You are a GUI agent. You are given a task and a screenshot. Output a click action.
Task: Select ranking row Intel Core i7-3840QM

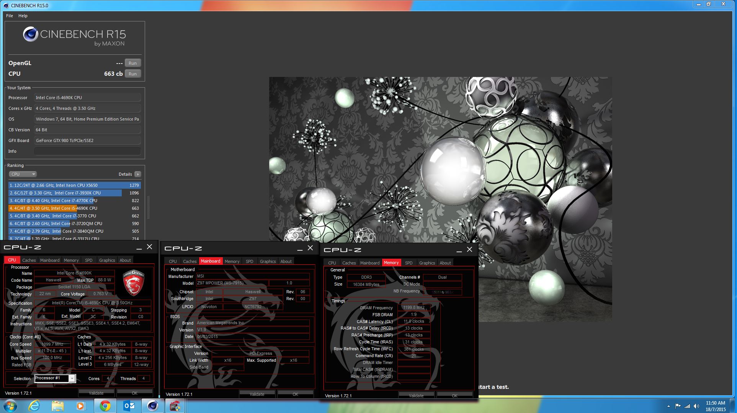pyautogui.click(x=75, y=231)
